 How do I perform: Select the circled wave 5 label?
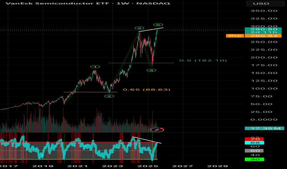click(x=158, y=25)
